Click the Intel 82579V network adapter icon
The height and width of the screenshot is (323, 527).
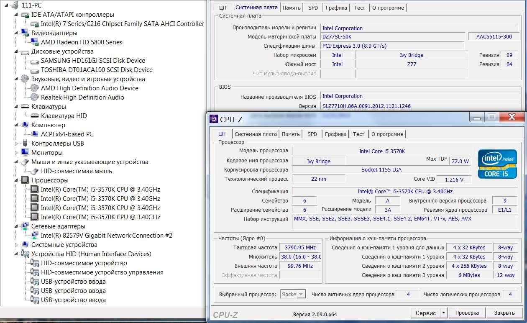click(x=35, y=235)
